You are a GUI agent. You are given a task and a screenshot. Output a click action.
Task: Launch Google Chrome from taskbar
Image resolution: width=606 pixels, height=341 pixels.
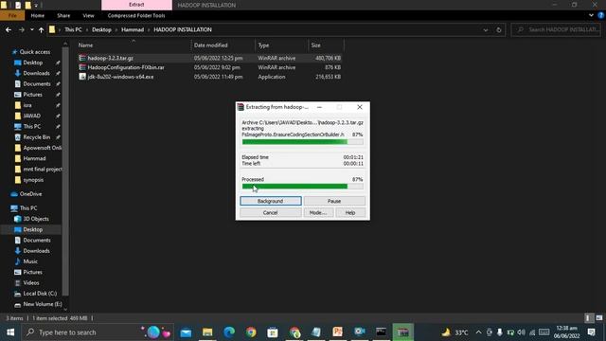coord(251,332)
